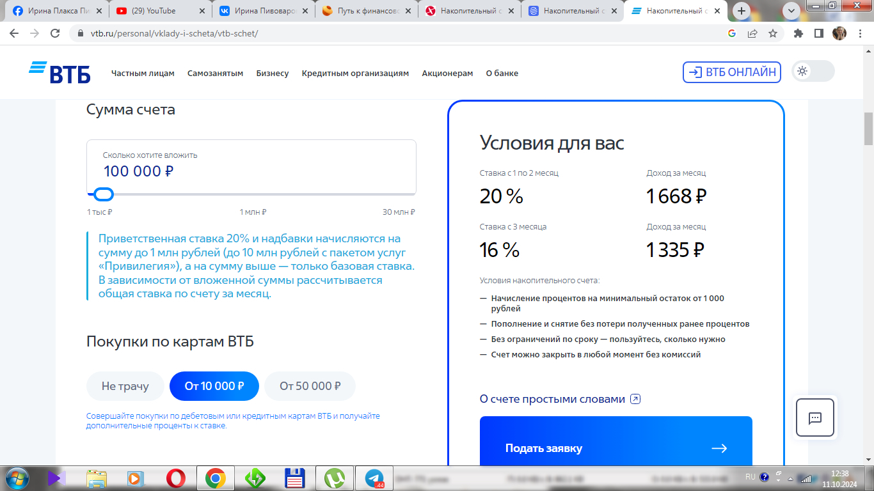Select the От 10 000 ₽ option
This screenshot has width=874, height=491.
(x=214, y=386)
